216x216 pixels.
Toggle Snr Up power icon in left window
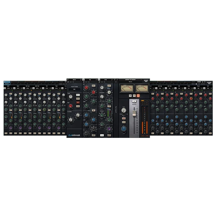point(24,88)
